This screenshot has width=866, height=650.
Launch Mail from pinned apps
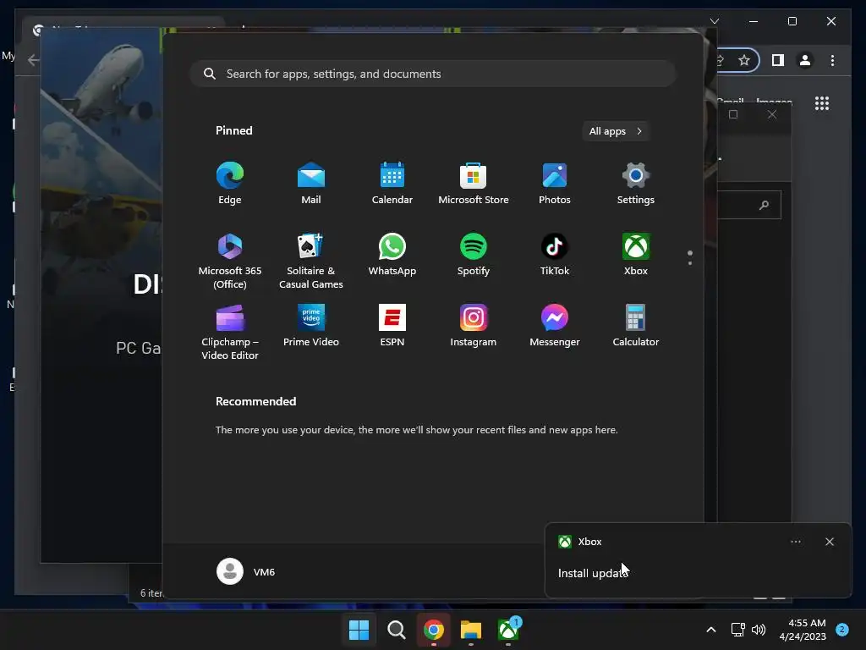[x=311, y=184]
